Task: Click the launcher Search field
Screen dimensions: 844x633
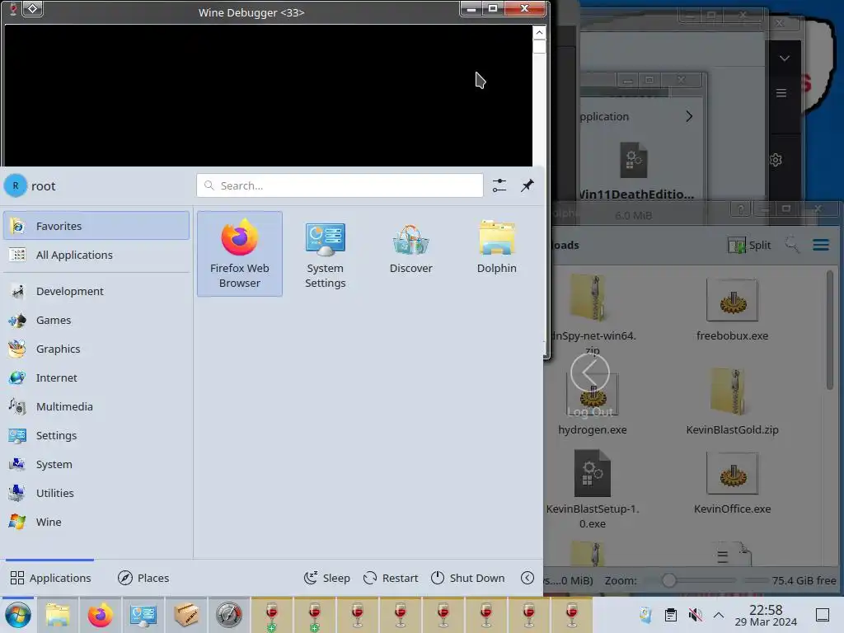Action: click(x=340, y=185)
